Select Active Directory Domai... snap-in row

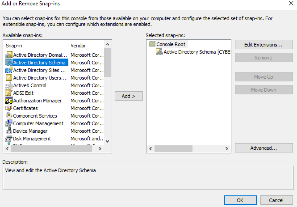tap(54, 55)
